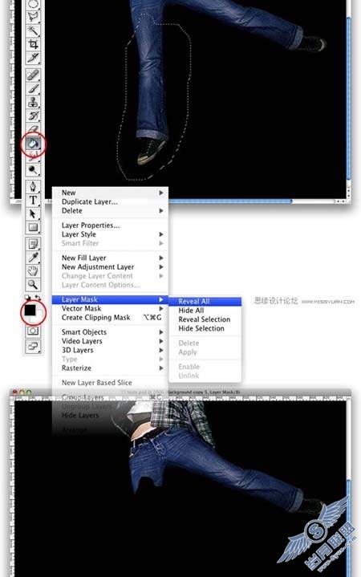Image resolution: width=361 pixels, height=577 pixels.
Task: Select the Clone Stamp tool
Action: point(33,102)
